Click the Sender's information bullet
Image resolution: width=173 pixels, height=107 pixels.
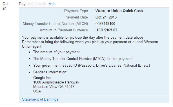pos(50,72)
